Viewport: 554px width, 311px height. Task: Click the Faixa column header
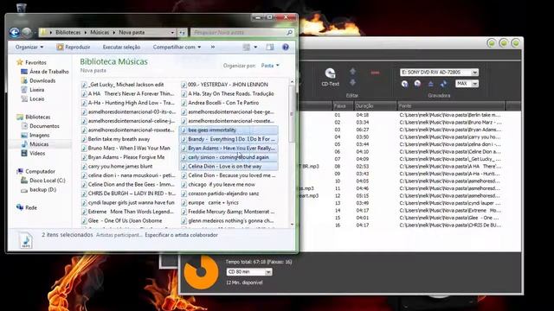(343, 105)
